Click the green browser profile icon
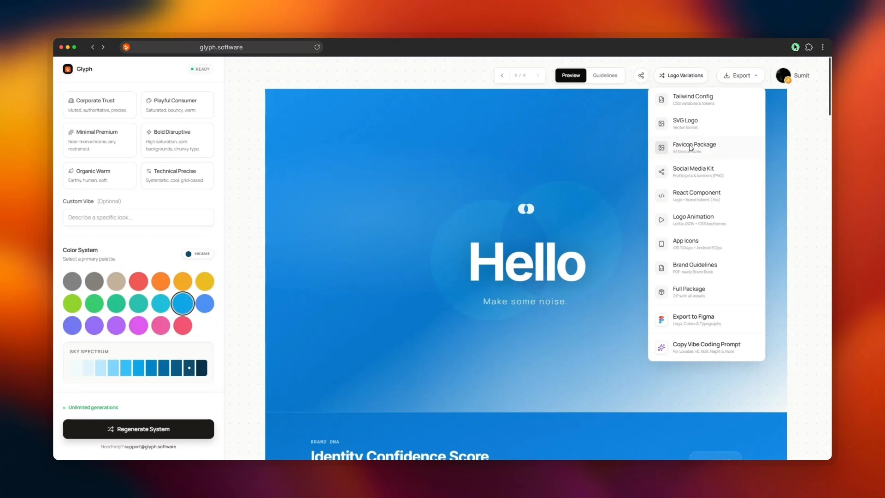 click(796, 47)
